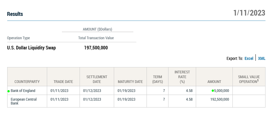
Task: Click the U.S. Dollar Liquidity Swap label
Action: (31, 48)
